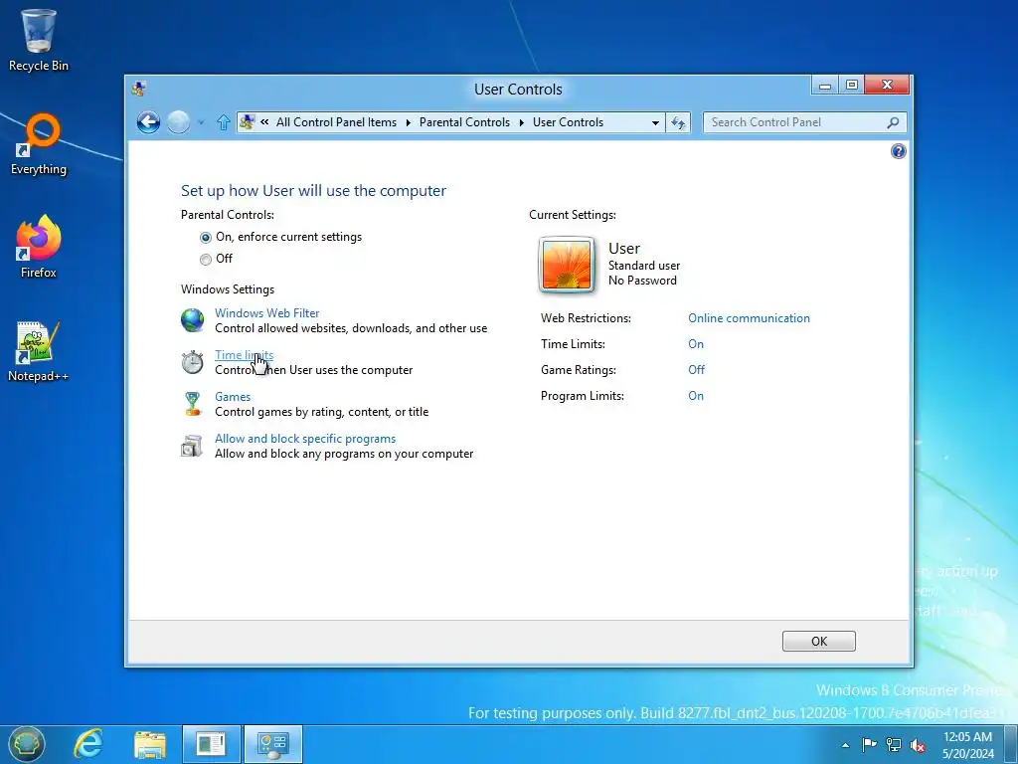This screenshot has width=1018, height=764.
Task: Click the Back arrow button
Action: (x=148, y=122)
